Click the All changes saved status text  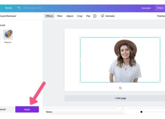click(33, 8)
